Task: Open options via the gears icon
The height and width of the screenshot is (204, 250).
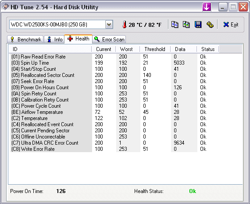Action: click(x=210, y=25)
